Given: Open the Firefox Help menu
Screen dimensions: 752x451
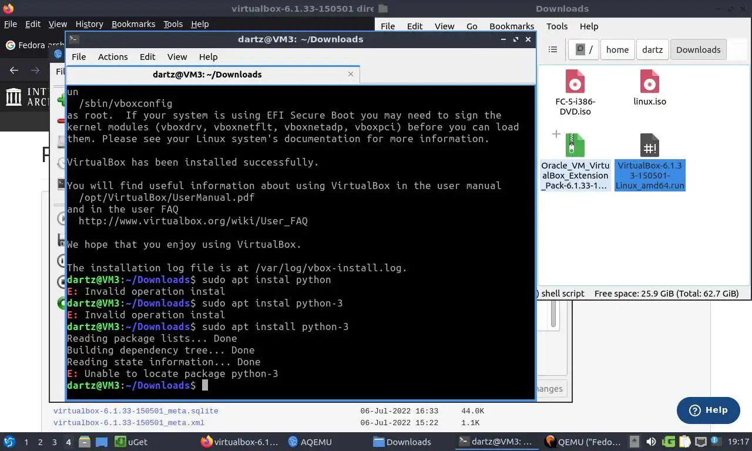Looking at the screenshot, I should pos(200,24).
